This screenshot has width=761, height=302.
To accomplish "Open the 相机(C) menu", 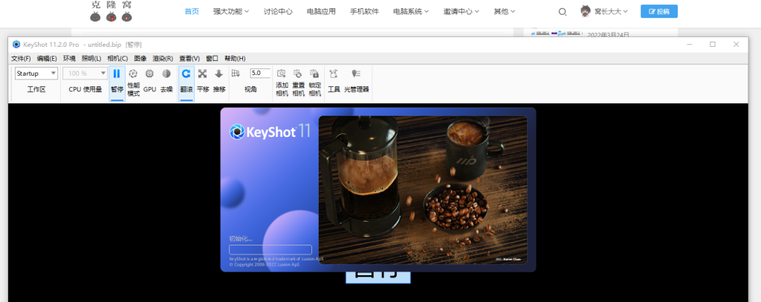I will click(x=117, y=58).
